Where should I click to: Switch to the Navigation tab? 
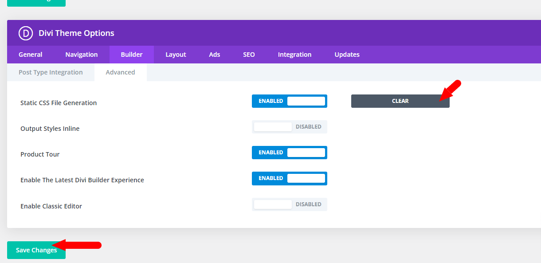tap(82, 55)
